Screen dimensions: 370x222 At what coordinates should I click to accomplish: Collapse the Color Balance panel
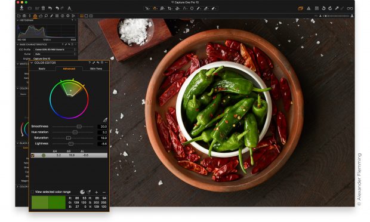[x=18, y=88]
